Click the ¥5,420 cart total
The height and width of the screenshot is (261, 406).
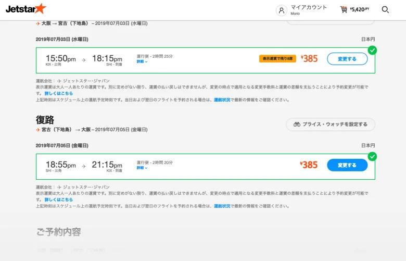tap(359, 9)
